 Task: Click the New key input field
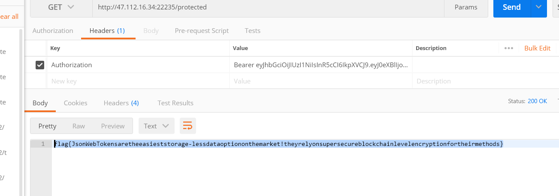137,81
